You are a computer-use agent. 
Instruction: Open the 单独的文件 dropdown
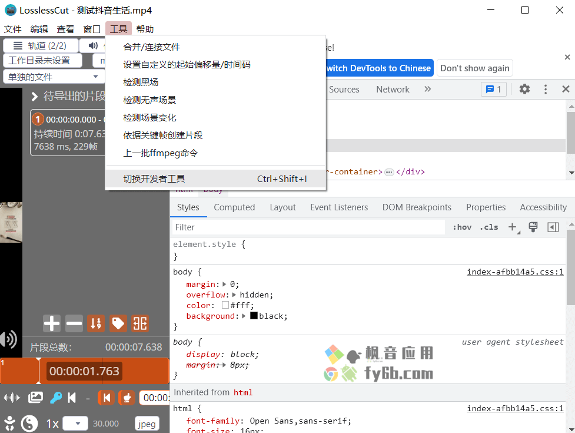coord(54,77)
